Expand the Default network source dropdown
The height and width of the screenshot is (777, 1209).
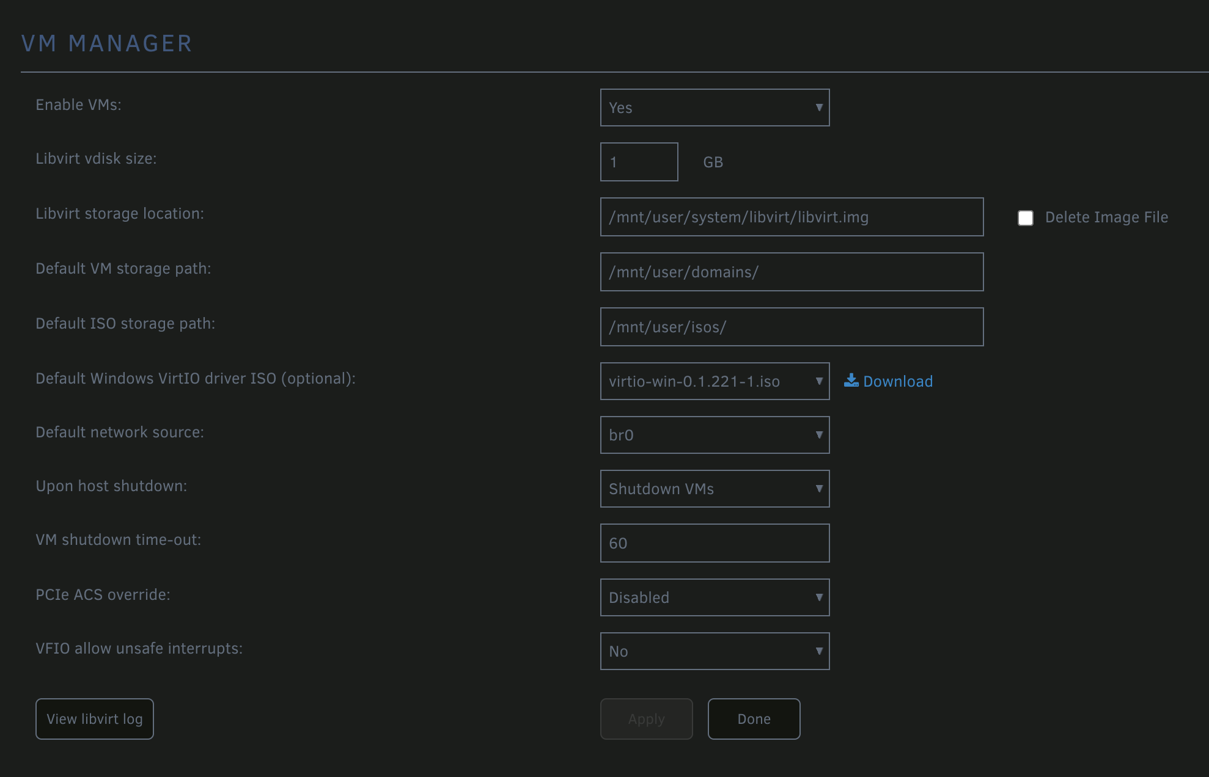[715, 435]
